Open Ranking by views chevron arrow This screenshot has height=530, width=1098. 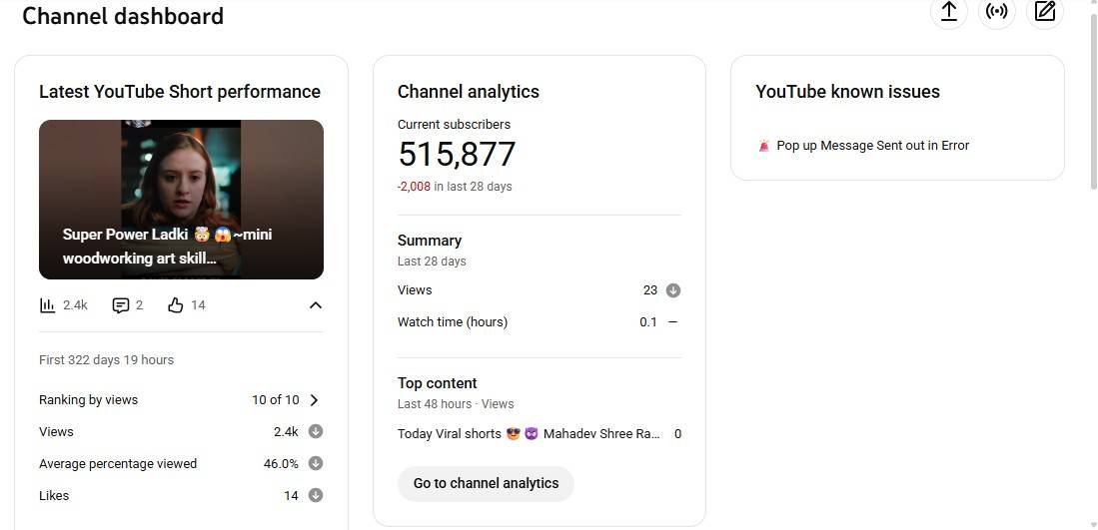coord(314,400)
